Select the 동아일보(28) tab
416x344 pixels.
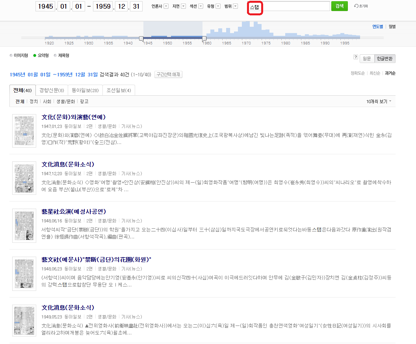pos(85,91)
